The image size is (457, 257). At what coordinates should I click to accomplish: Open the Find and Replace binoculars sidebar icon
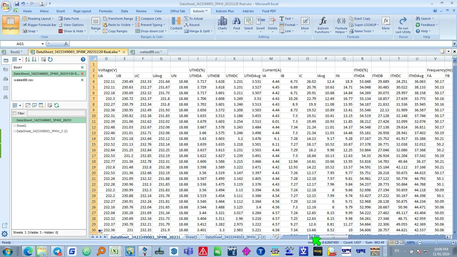pos(5,97)
